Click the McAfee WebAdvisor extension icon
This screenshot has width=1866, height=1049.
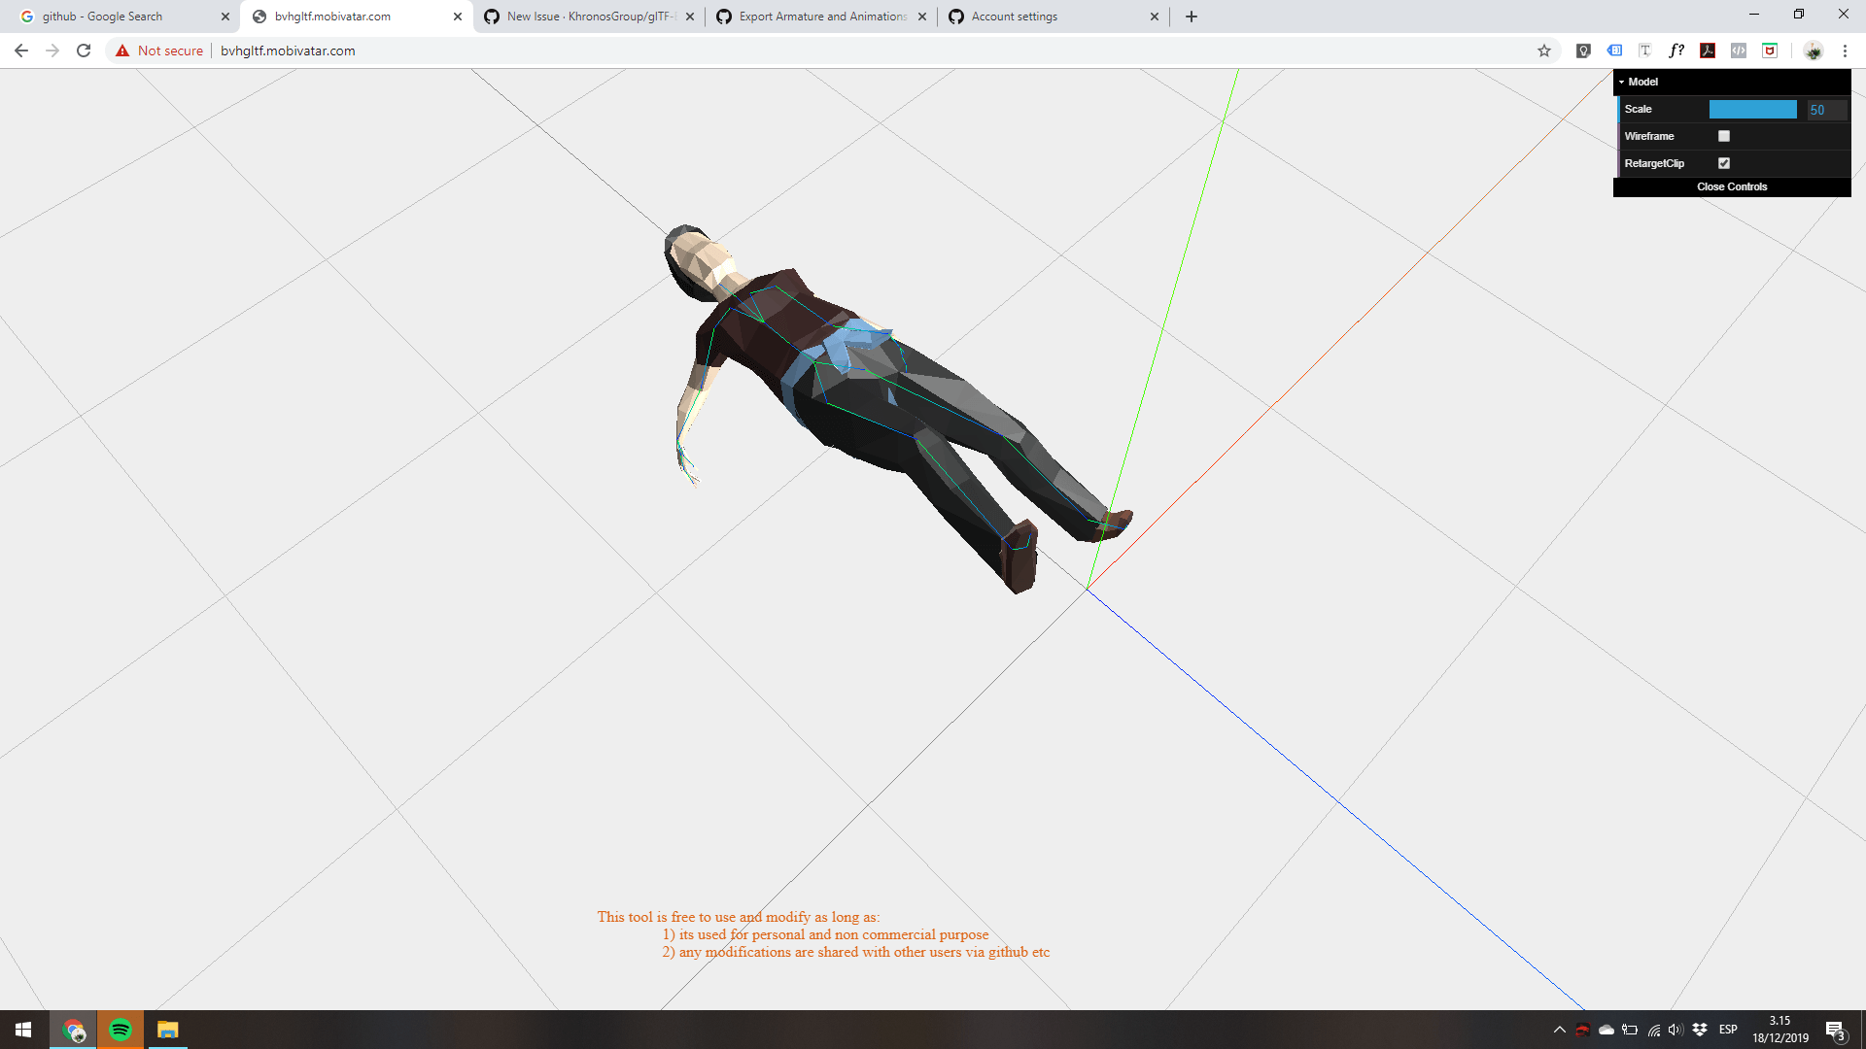pyautogui.click(x=1769, y=51)
